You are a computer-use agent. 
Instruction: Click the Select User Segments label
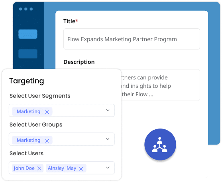(40, 96)
